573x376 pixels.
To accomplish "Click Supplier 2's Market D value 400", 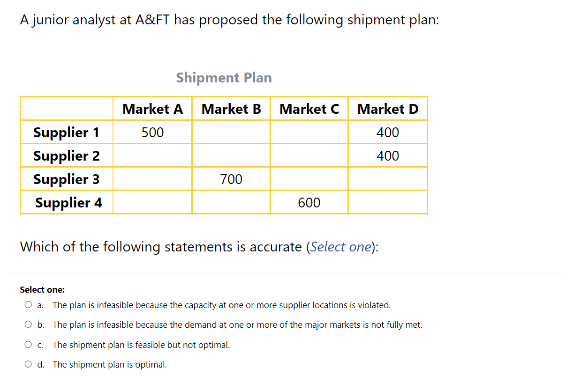I will [388, 155].
